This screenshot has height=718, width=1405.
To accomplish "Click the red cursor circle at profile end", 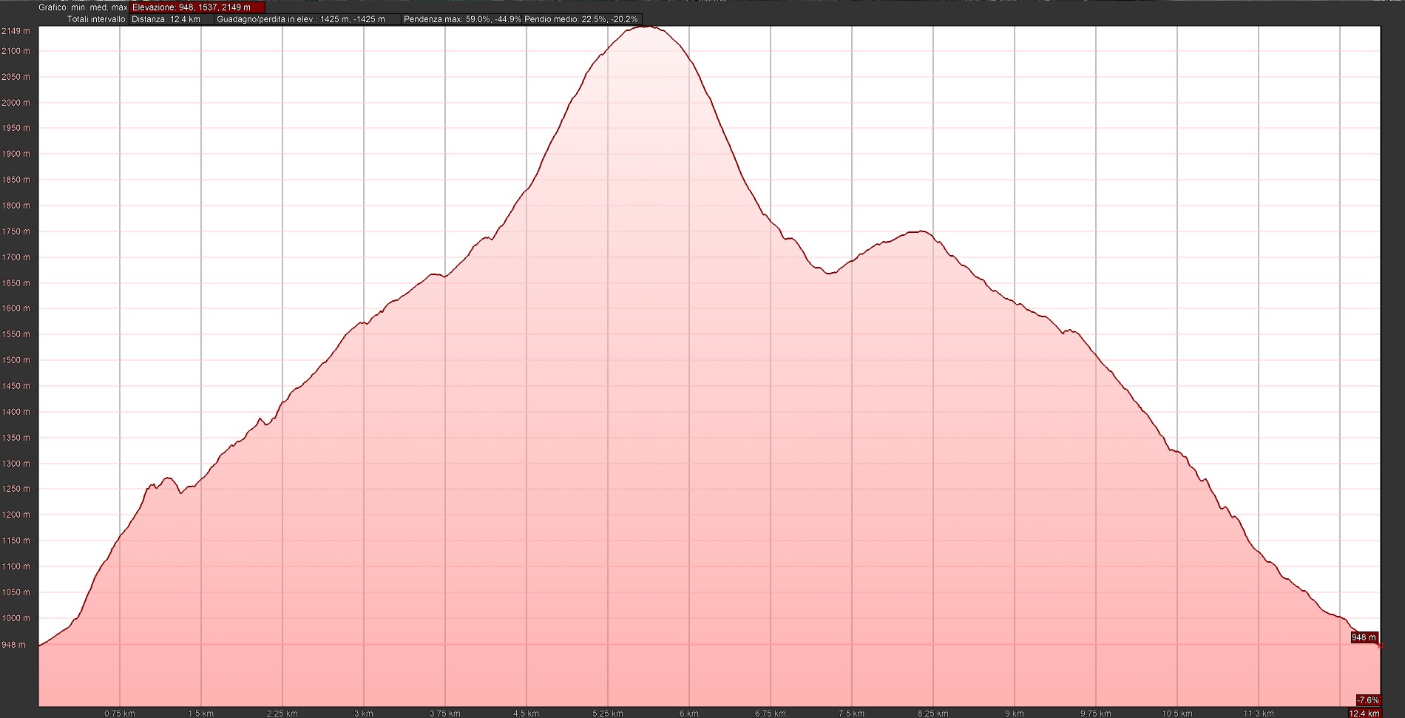I will [1380, 646].
